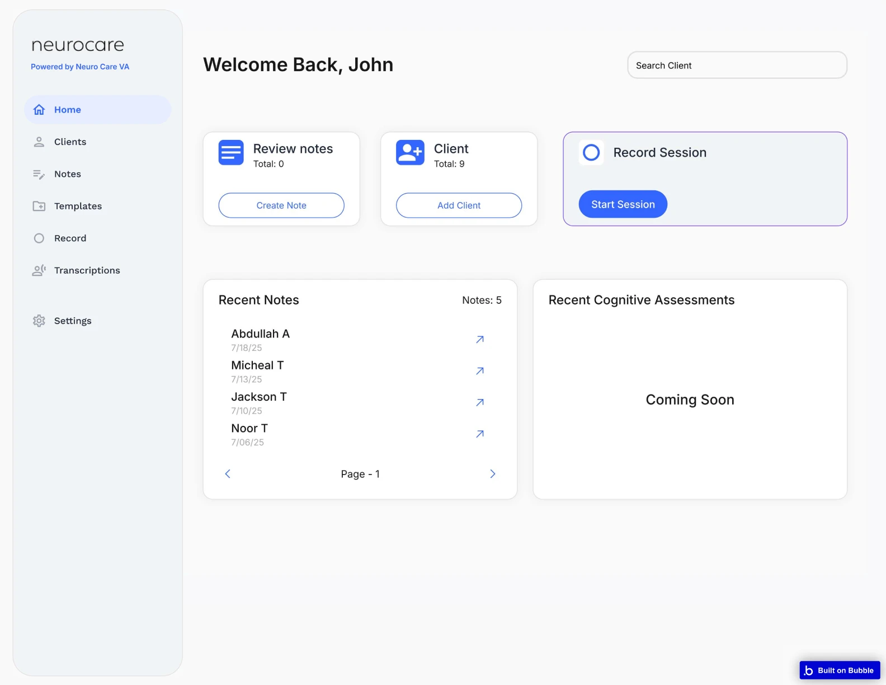Viewport: 886px width, 685px height.
Task: Select the Micheal T note name
Action: pos(258,365)
